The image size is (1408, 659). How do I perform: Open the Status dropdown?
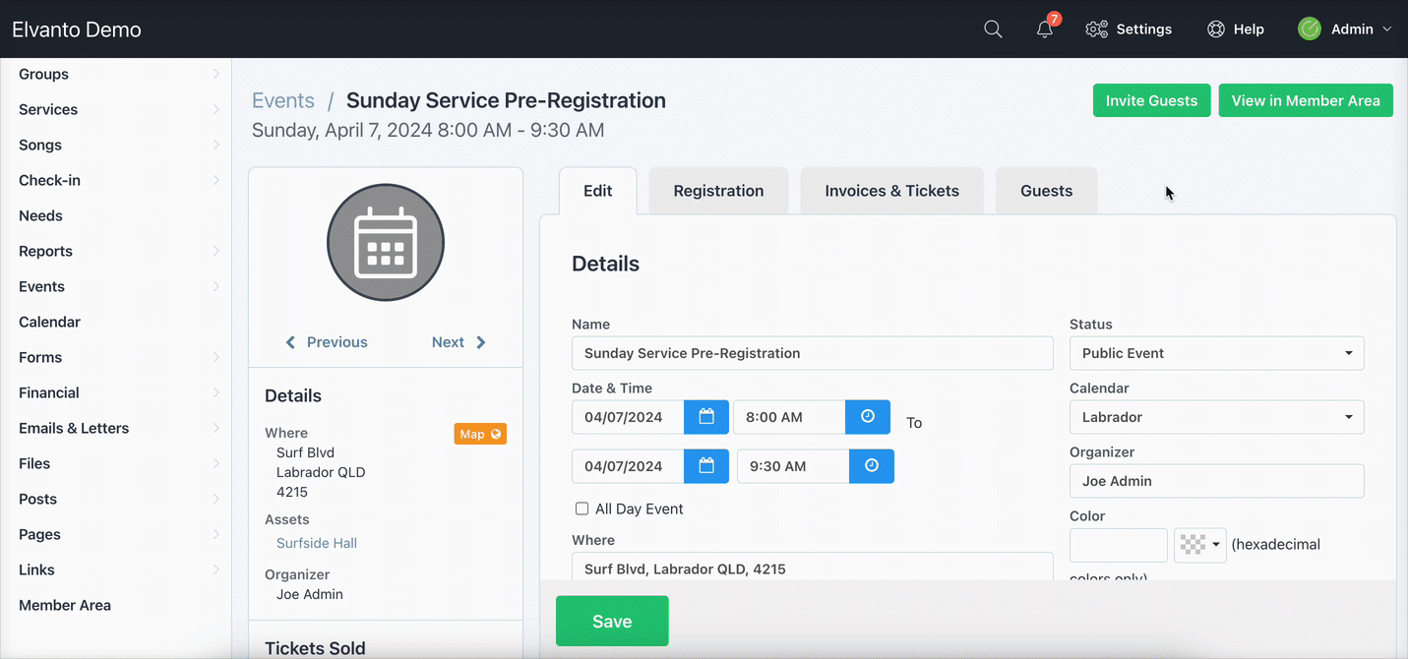[1216, 353]
